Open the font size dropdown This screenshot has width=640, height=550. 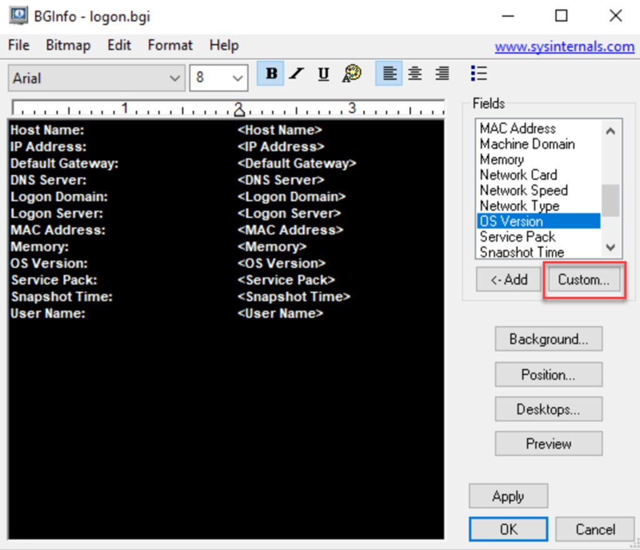237,78
